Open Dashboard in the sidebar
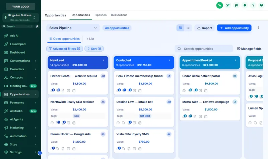 pos(20,53)
